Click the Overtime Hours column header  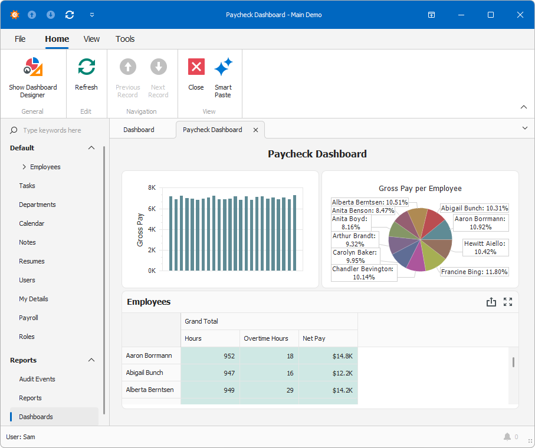click(x=269, y=338)
